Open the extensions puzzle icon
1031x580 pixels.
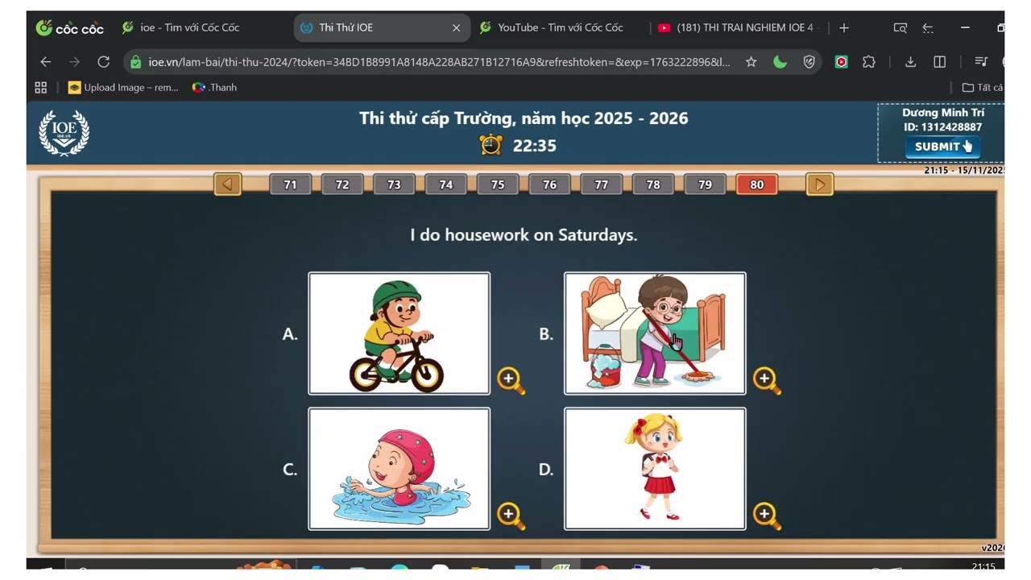(x=868, y=62)
